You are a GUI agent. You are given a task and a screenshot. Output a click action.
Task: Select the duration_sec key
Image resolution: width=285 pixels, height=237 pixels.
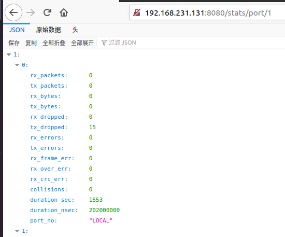[x=52, y=200]
